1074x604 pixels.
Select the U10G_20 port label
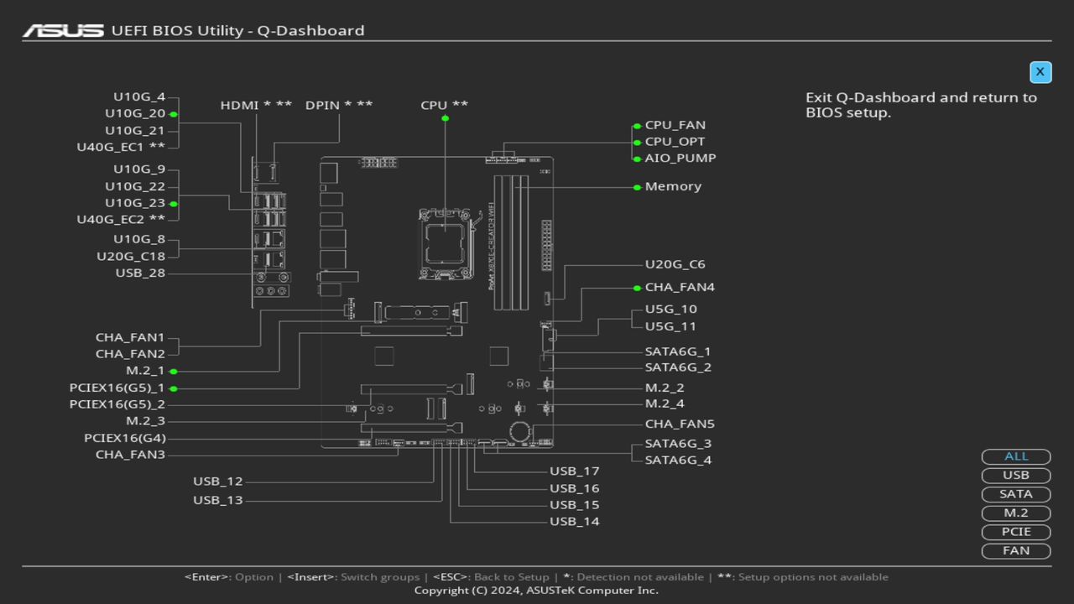point(135,114)
